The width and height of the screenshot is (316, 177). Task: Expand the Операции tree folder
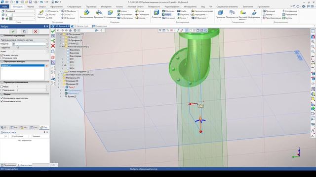pyautogui.click(x=59, y=81)
